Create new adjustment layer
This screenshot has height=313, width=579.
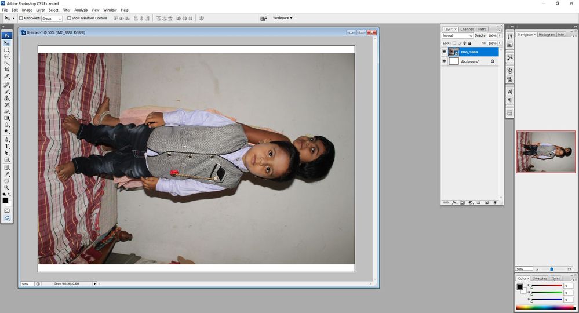click(x=471, y=203)
